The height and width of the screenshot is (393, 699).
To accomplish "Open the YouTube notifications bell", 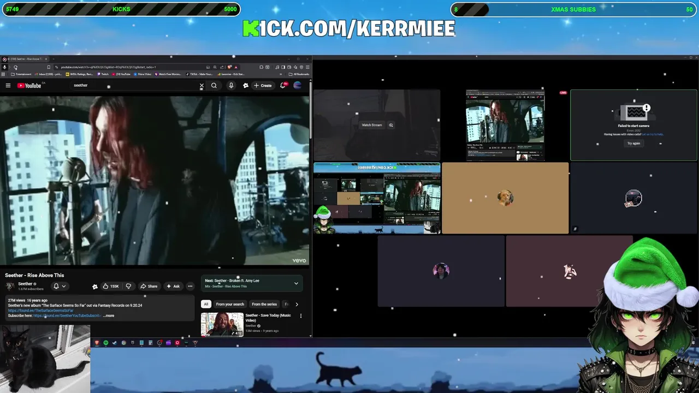I will (283, 85).
